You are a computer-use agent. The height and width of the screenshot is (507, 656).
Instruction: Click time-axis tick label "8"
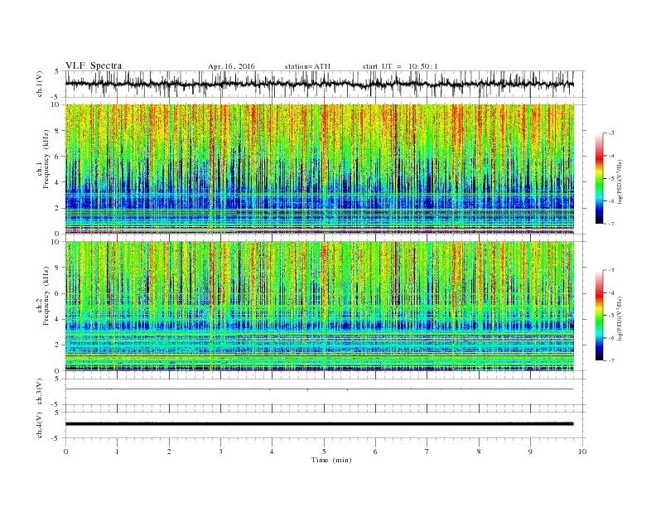coord(479,451)
